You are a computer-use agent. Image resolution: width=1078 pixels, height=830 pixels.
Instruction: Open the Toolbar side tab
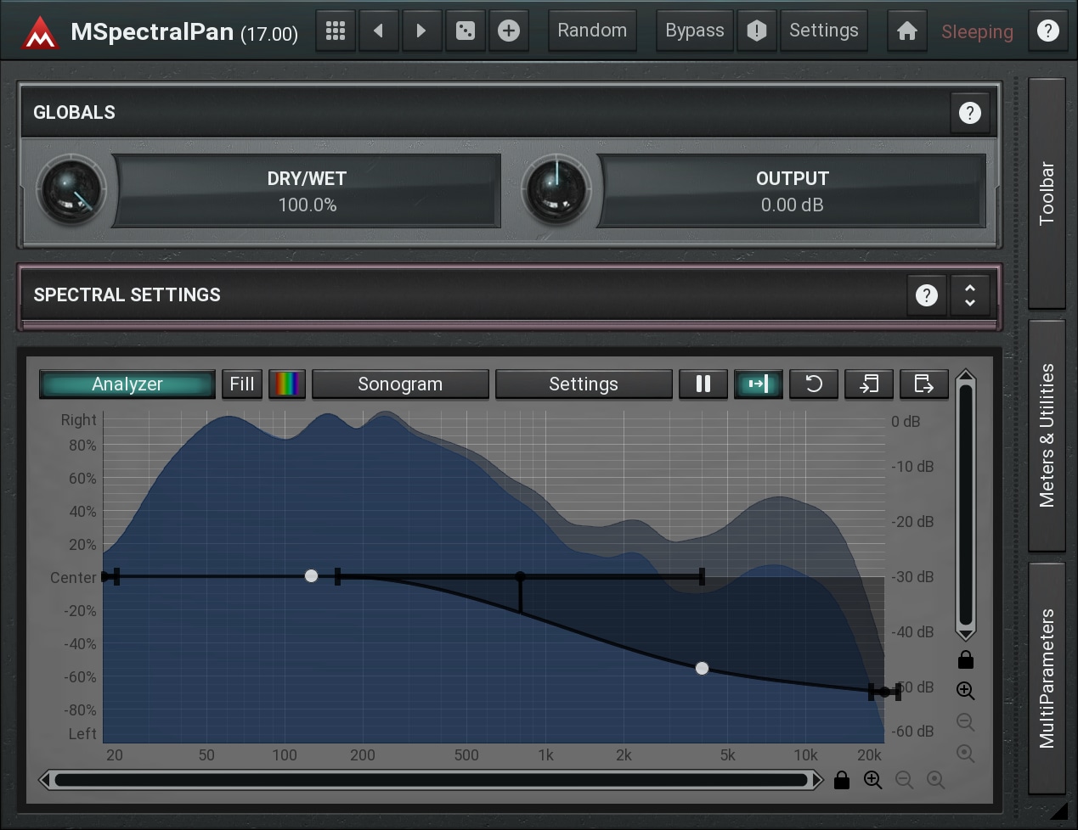point(1047,193)
